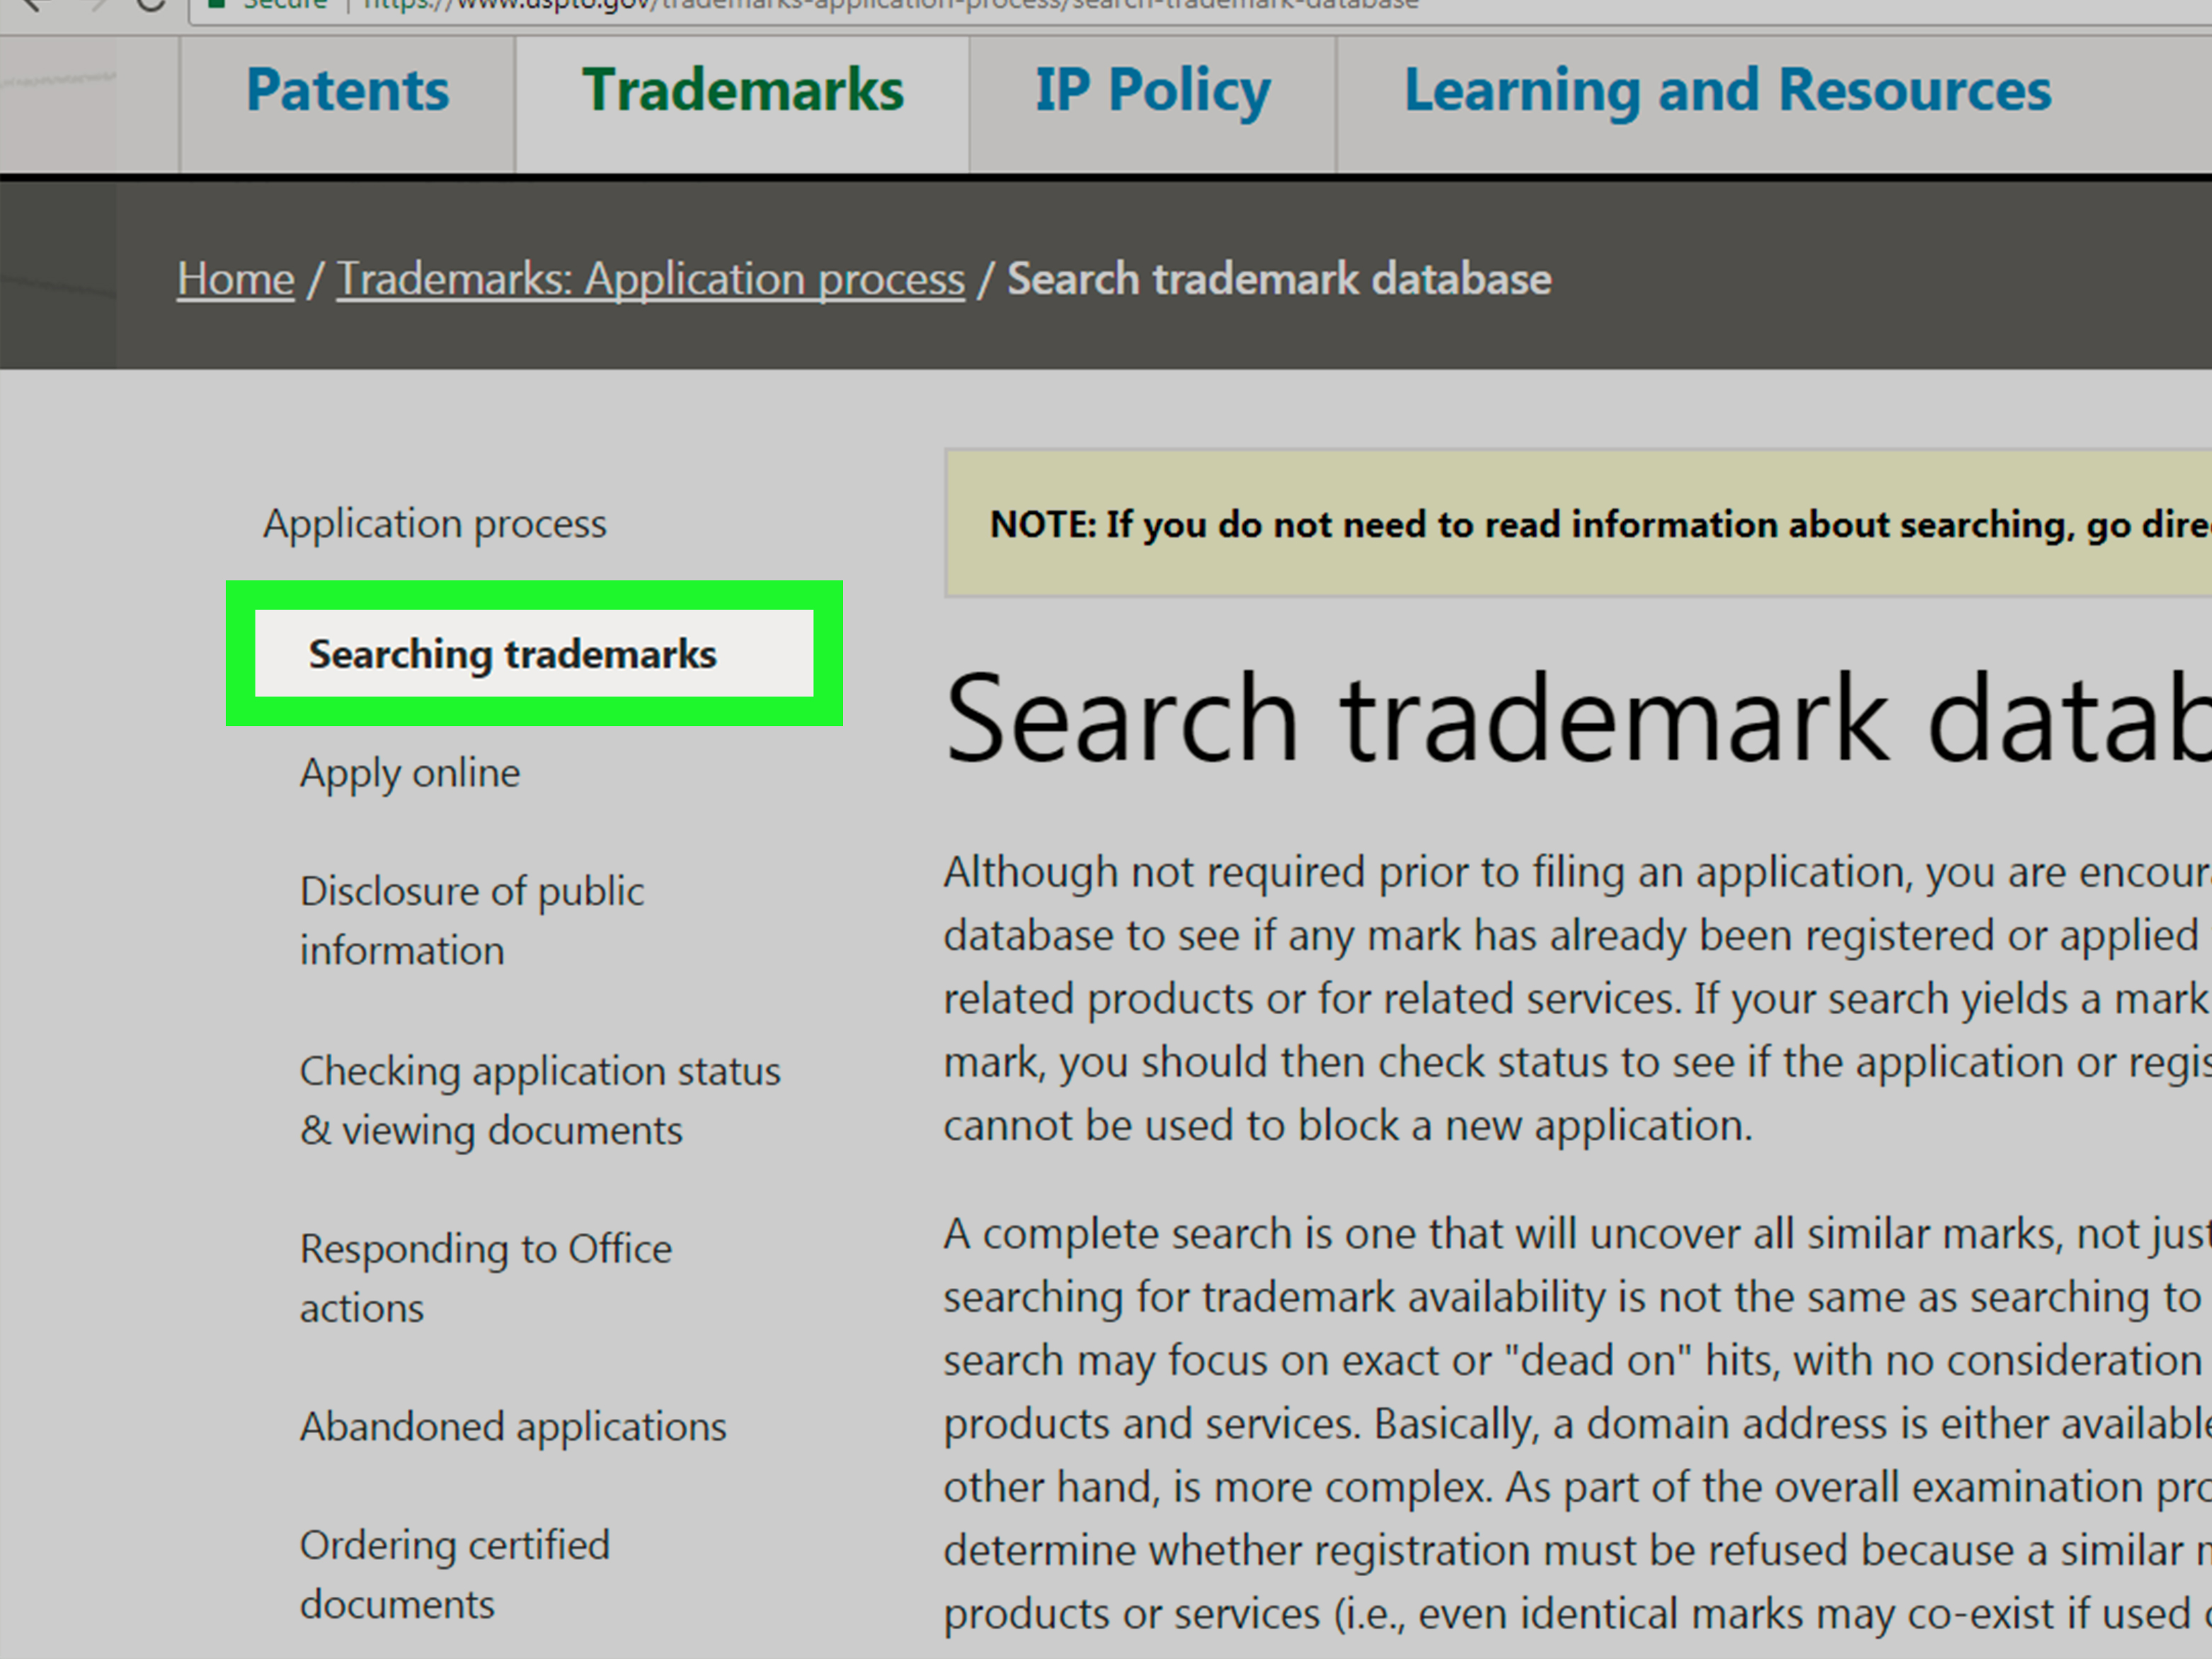Open Responding to Office actions link
Viewport: 2212px width, 1659px height.
tap(486, 1278)
